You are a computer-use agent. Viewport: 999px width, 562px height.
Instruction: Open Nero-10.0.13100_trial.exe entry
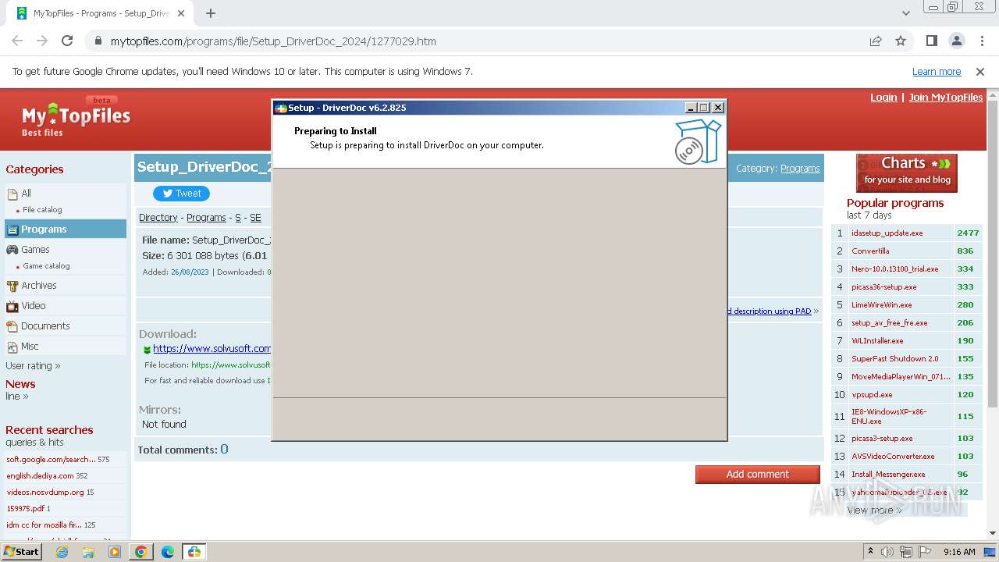[894, 269]
